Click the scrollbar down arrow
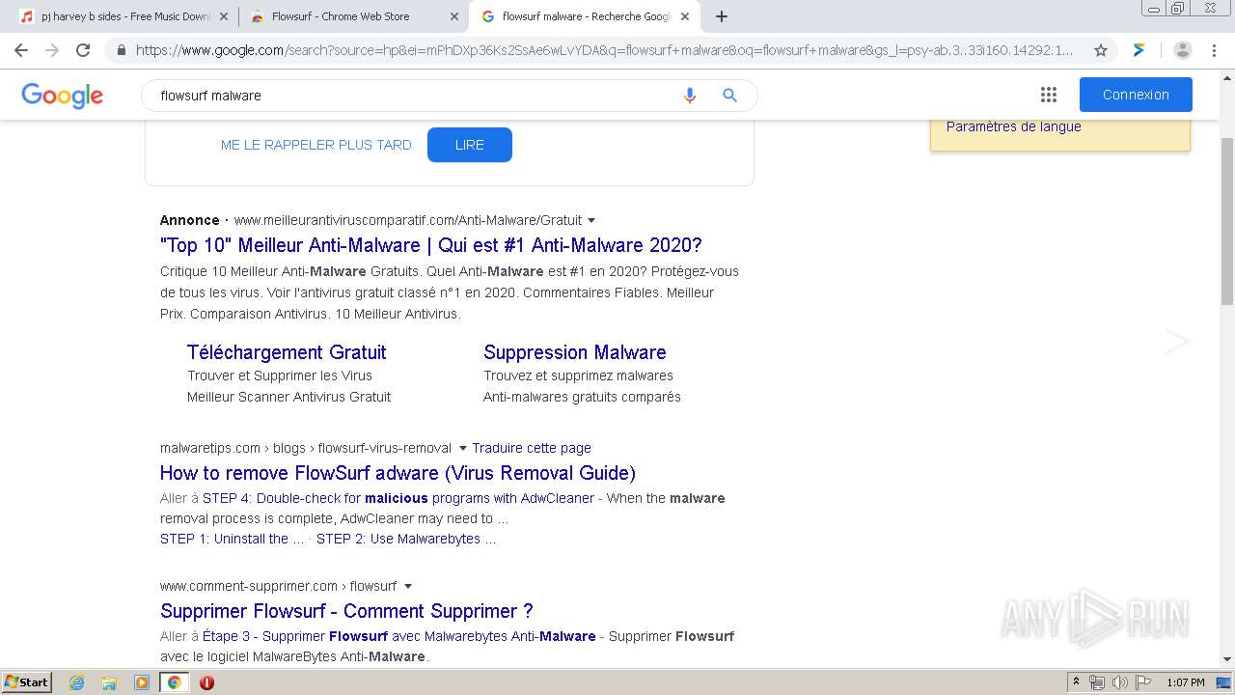The height and width of the screenshot is (695, 1235). pyautogui.click(x=1227, y=659)
